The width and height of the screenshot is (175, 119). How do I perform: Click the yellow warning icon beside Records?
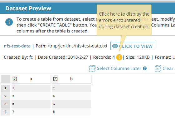coord(119,57)
